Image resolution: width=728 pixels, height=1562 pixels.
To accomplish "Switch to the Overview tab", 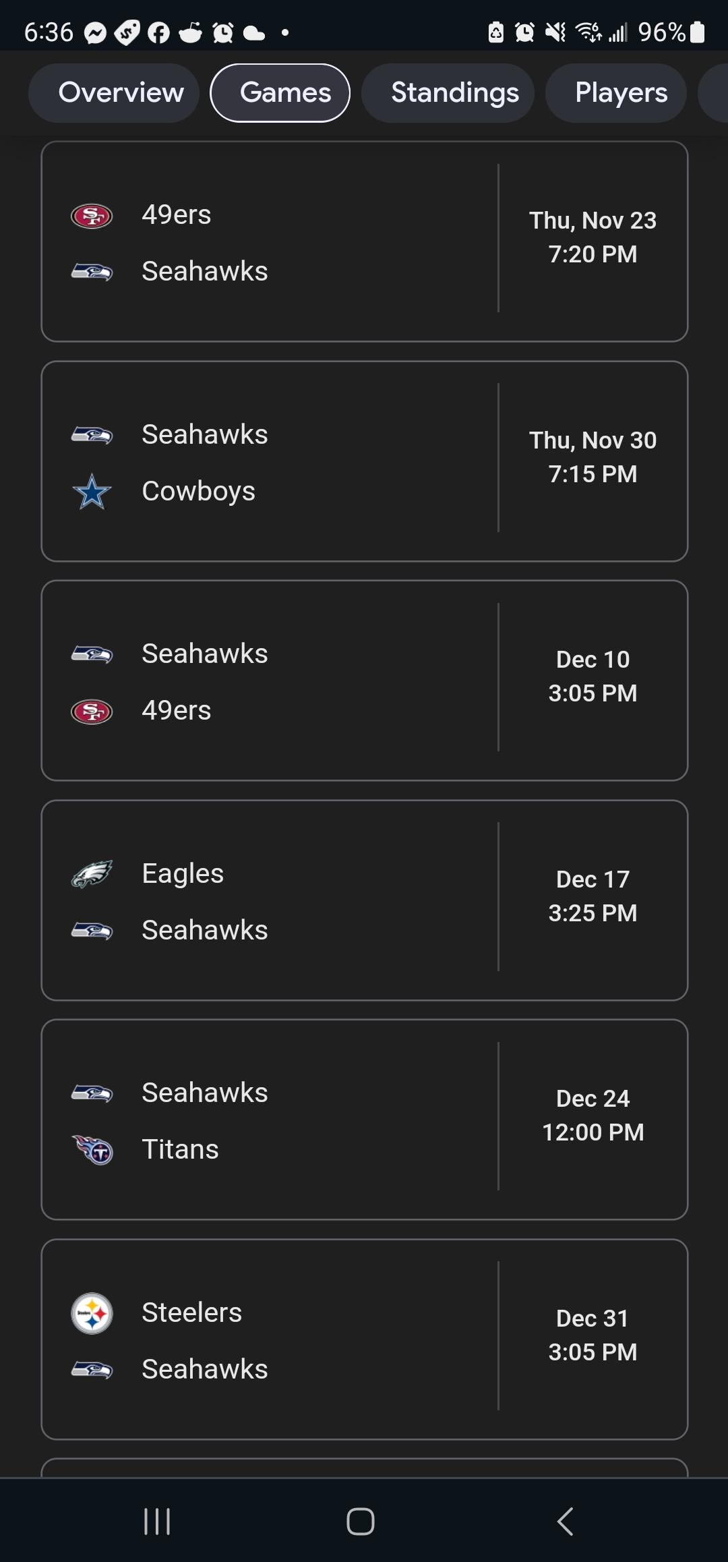I will tap(121, 93).
